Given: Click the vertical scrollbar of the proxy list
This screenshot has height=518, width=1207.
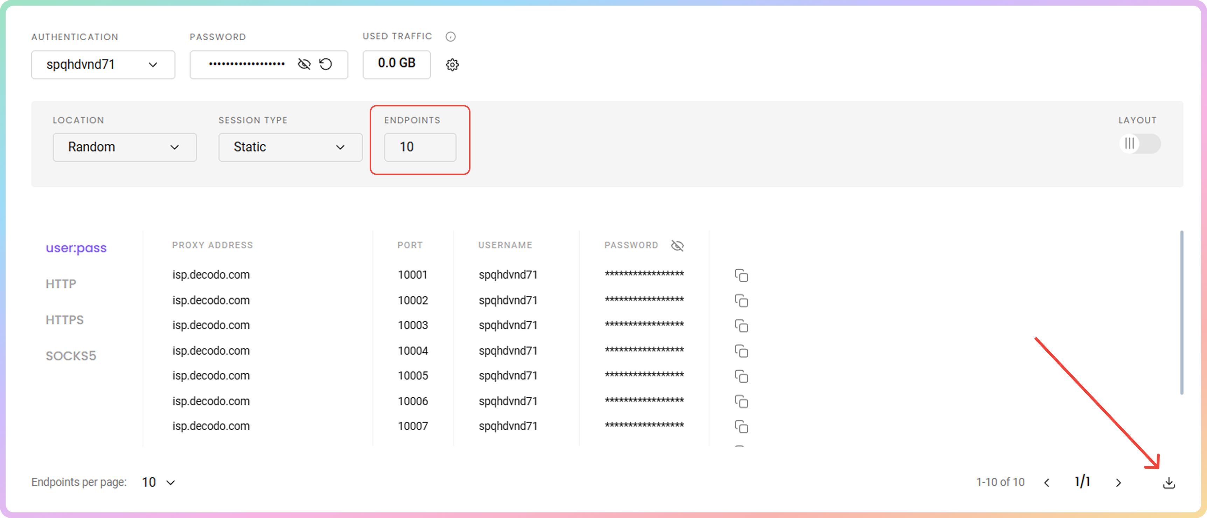Looking at the screenshot, I should pos(1181,313).
